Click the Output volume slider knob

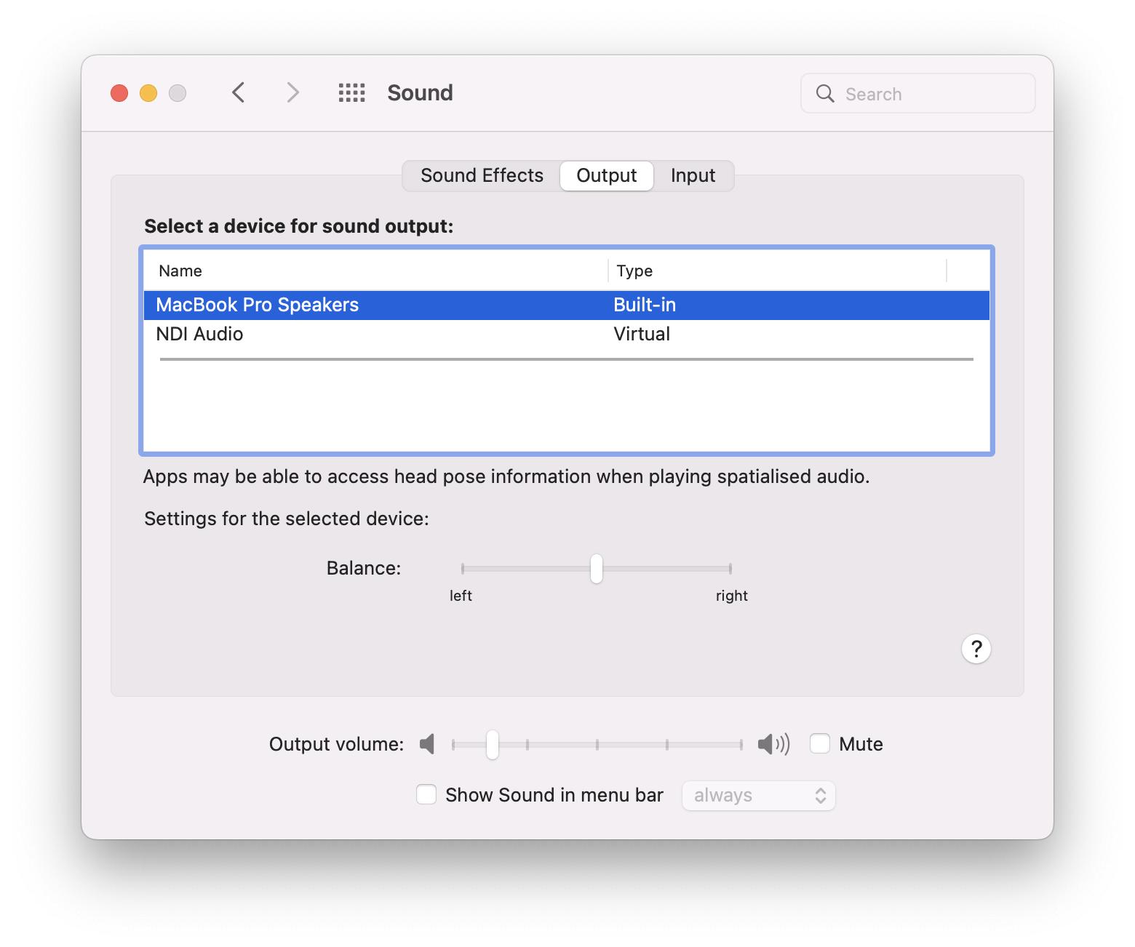point(493,744)
